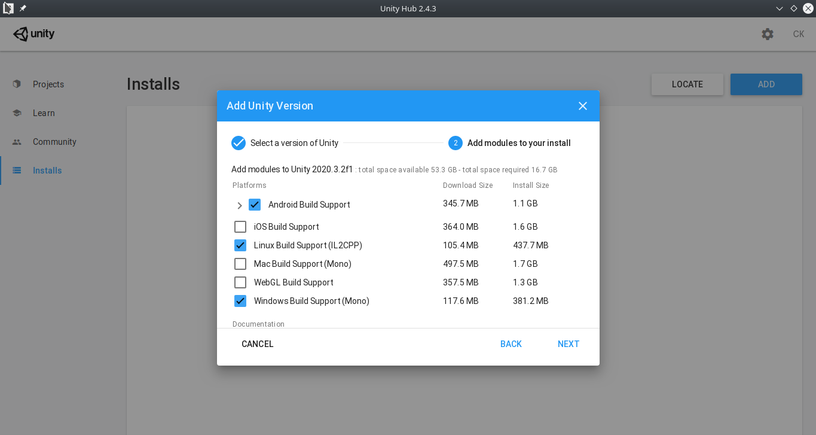816x435 pixels.
Task: Click NEXT to continue install
Action: click(x=569, y=344)
